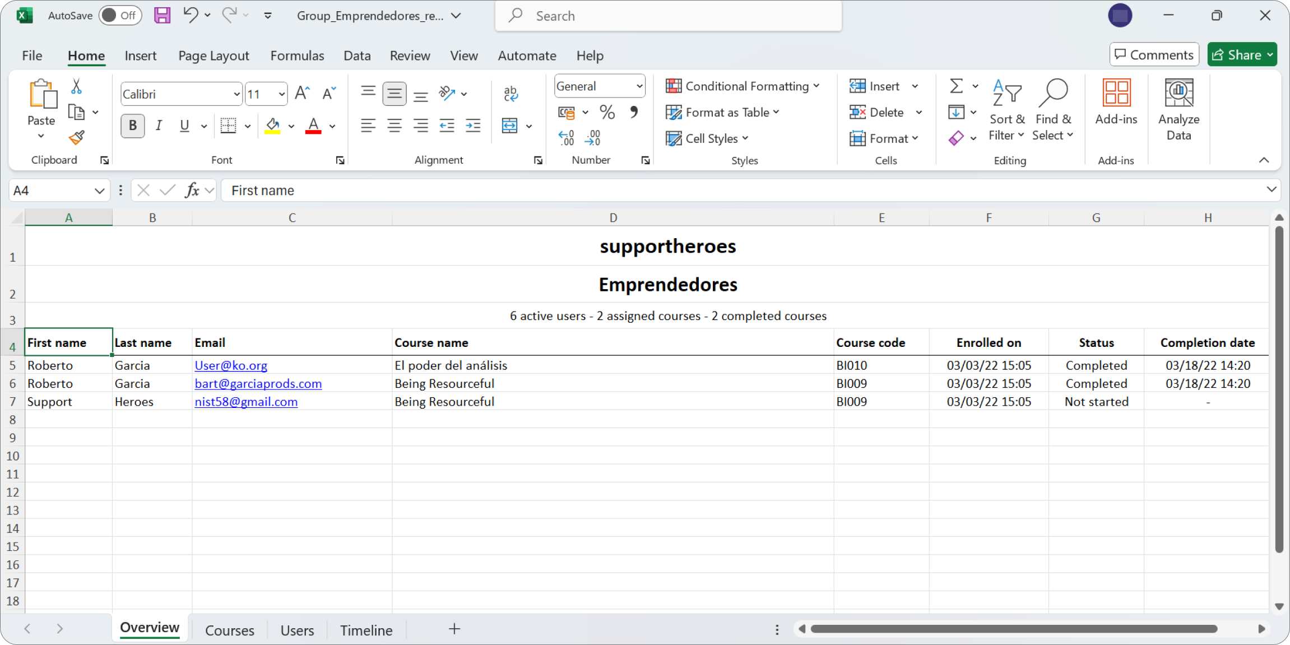The image size is (1290, 645).
Task: Toggle Align Left horizontal alignment
Action: [x=368, y=126]
